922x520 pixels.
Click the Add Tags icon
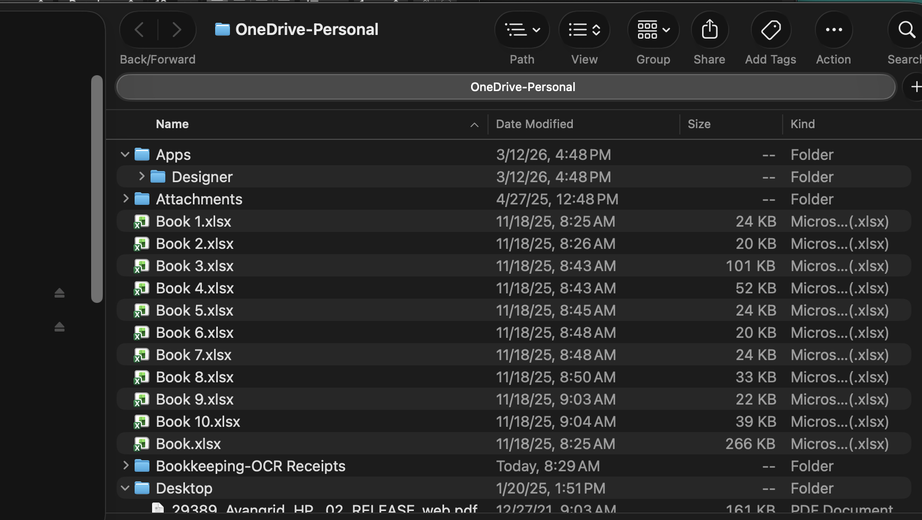pos(771,30)
